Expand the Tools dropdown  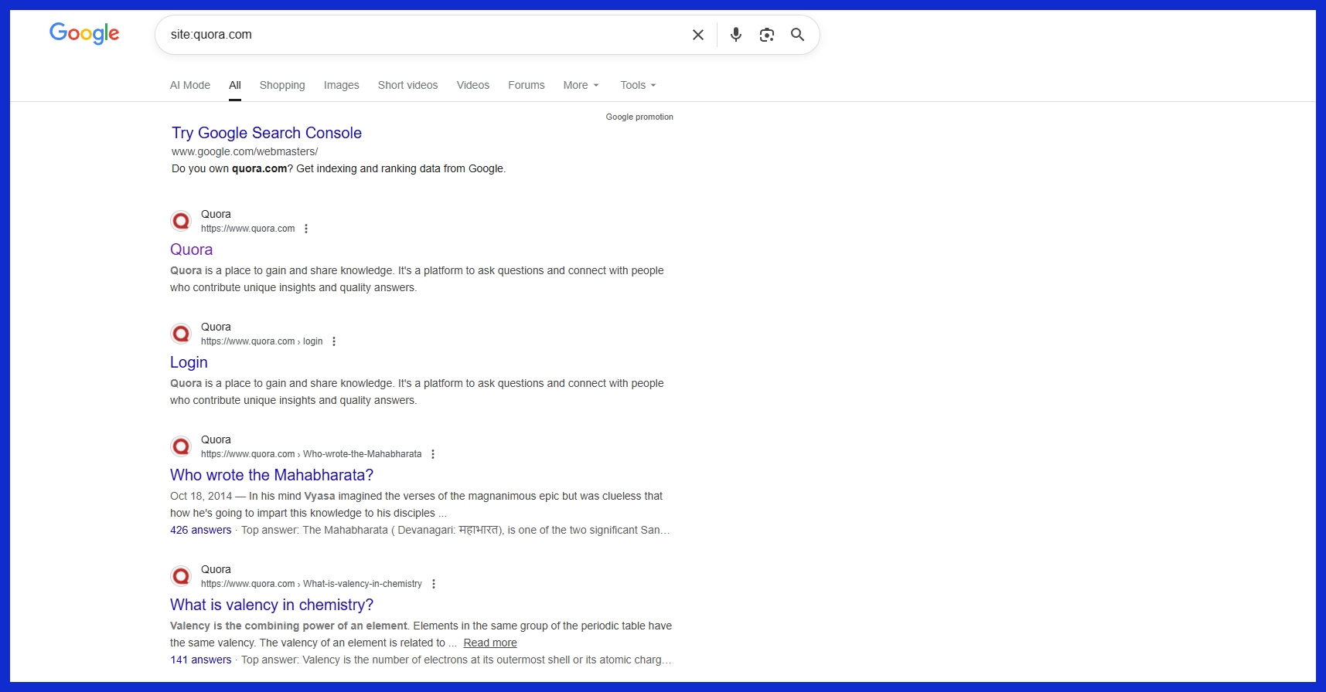point(638,85)
